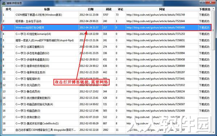Image resolution: width=217 pixels, height=136 pixels.
Task: Click the 日期 column header
Action: click(91, 9)
